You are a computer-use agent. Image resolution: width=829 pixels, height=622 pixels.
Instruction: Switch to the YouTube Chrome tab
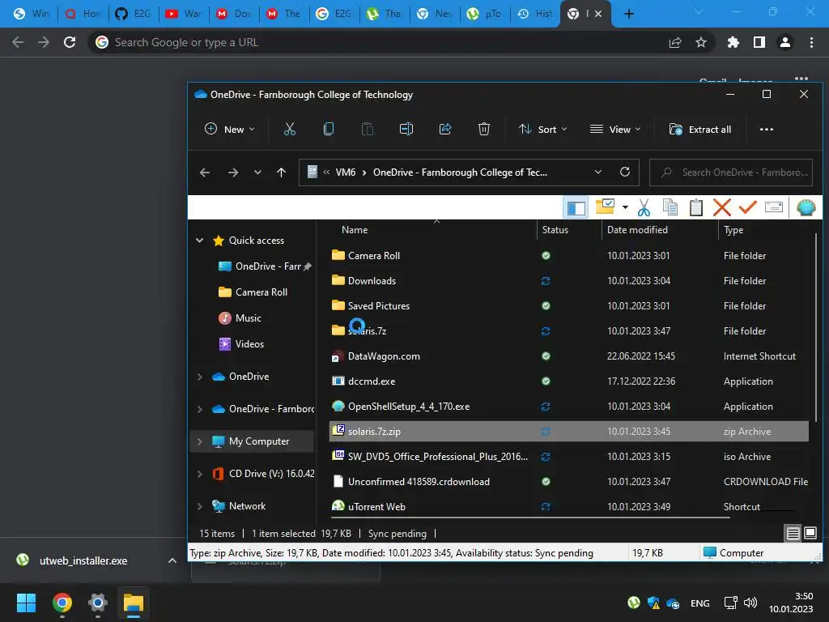coord(184,14)
